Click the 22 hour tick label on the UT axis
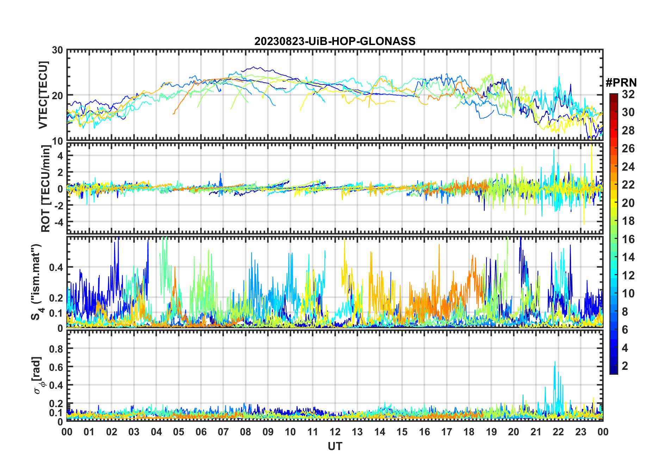Viewport: 670px width, 468px height. coord(558,432)
